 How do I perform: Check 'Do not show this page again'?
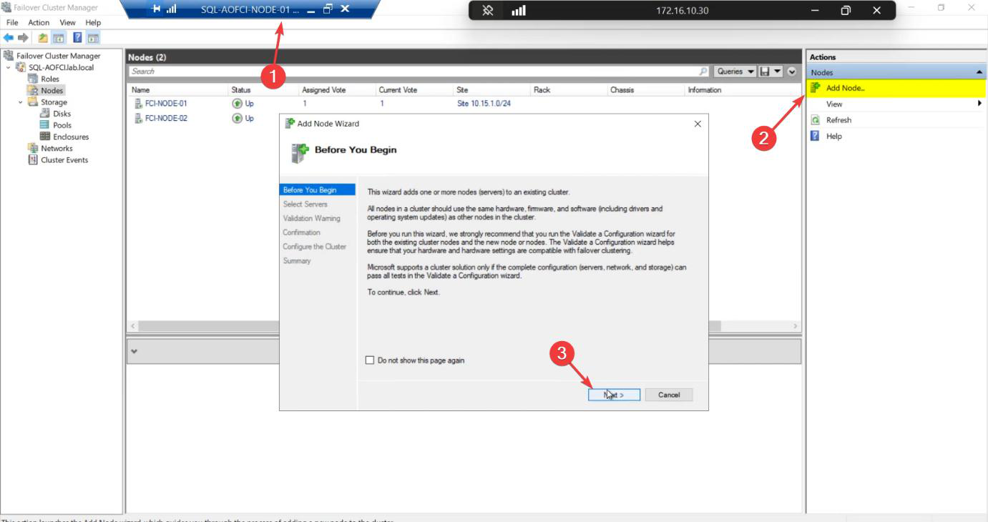(x=370, y=360)
